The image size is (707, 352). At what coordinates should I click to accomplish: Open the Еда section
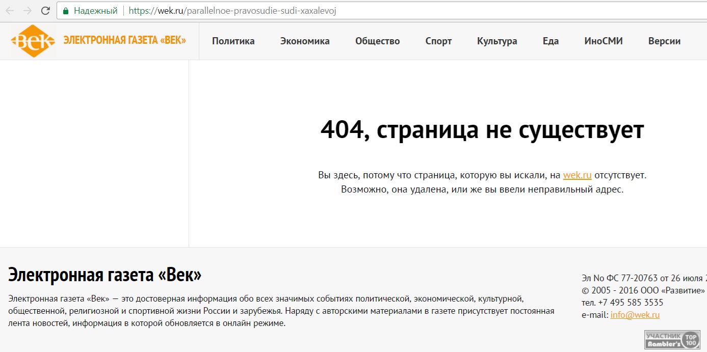pyautogui.click(x=551, y=41)
